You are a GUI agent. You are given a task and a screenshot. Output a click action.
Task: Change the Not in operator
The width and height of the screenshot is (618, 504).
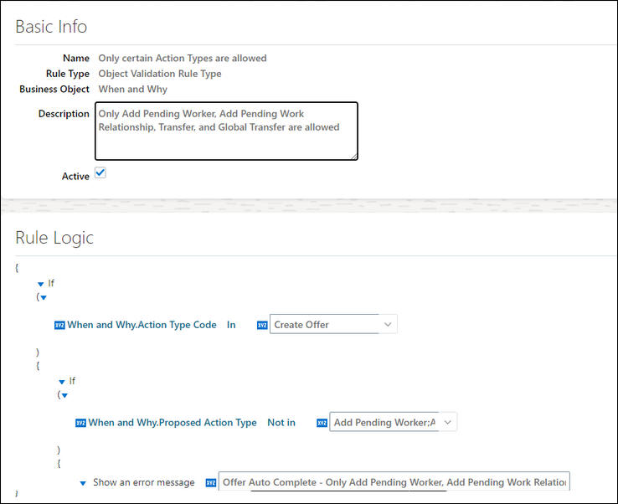click(281, 423)
